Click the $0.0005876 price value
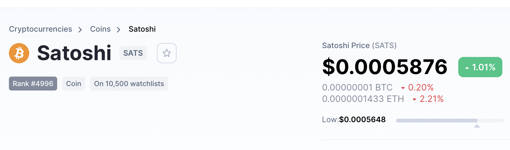 (x=385, y=67)
